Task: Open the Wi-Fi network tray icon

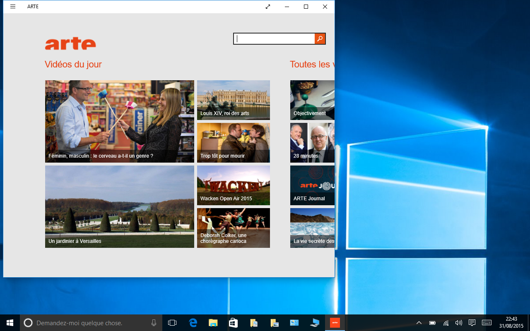Action: click(x=446, y=323)
